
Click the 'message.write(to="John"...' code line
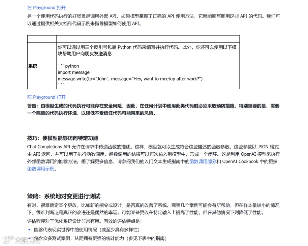(130, 79)
